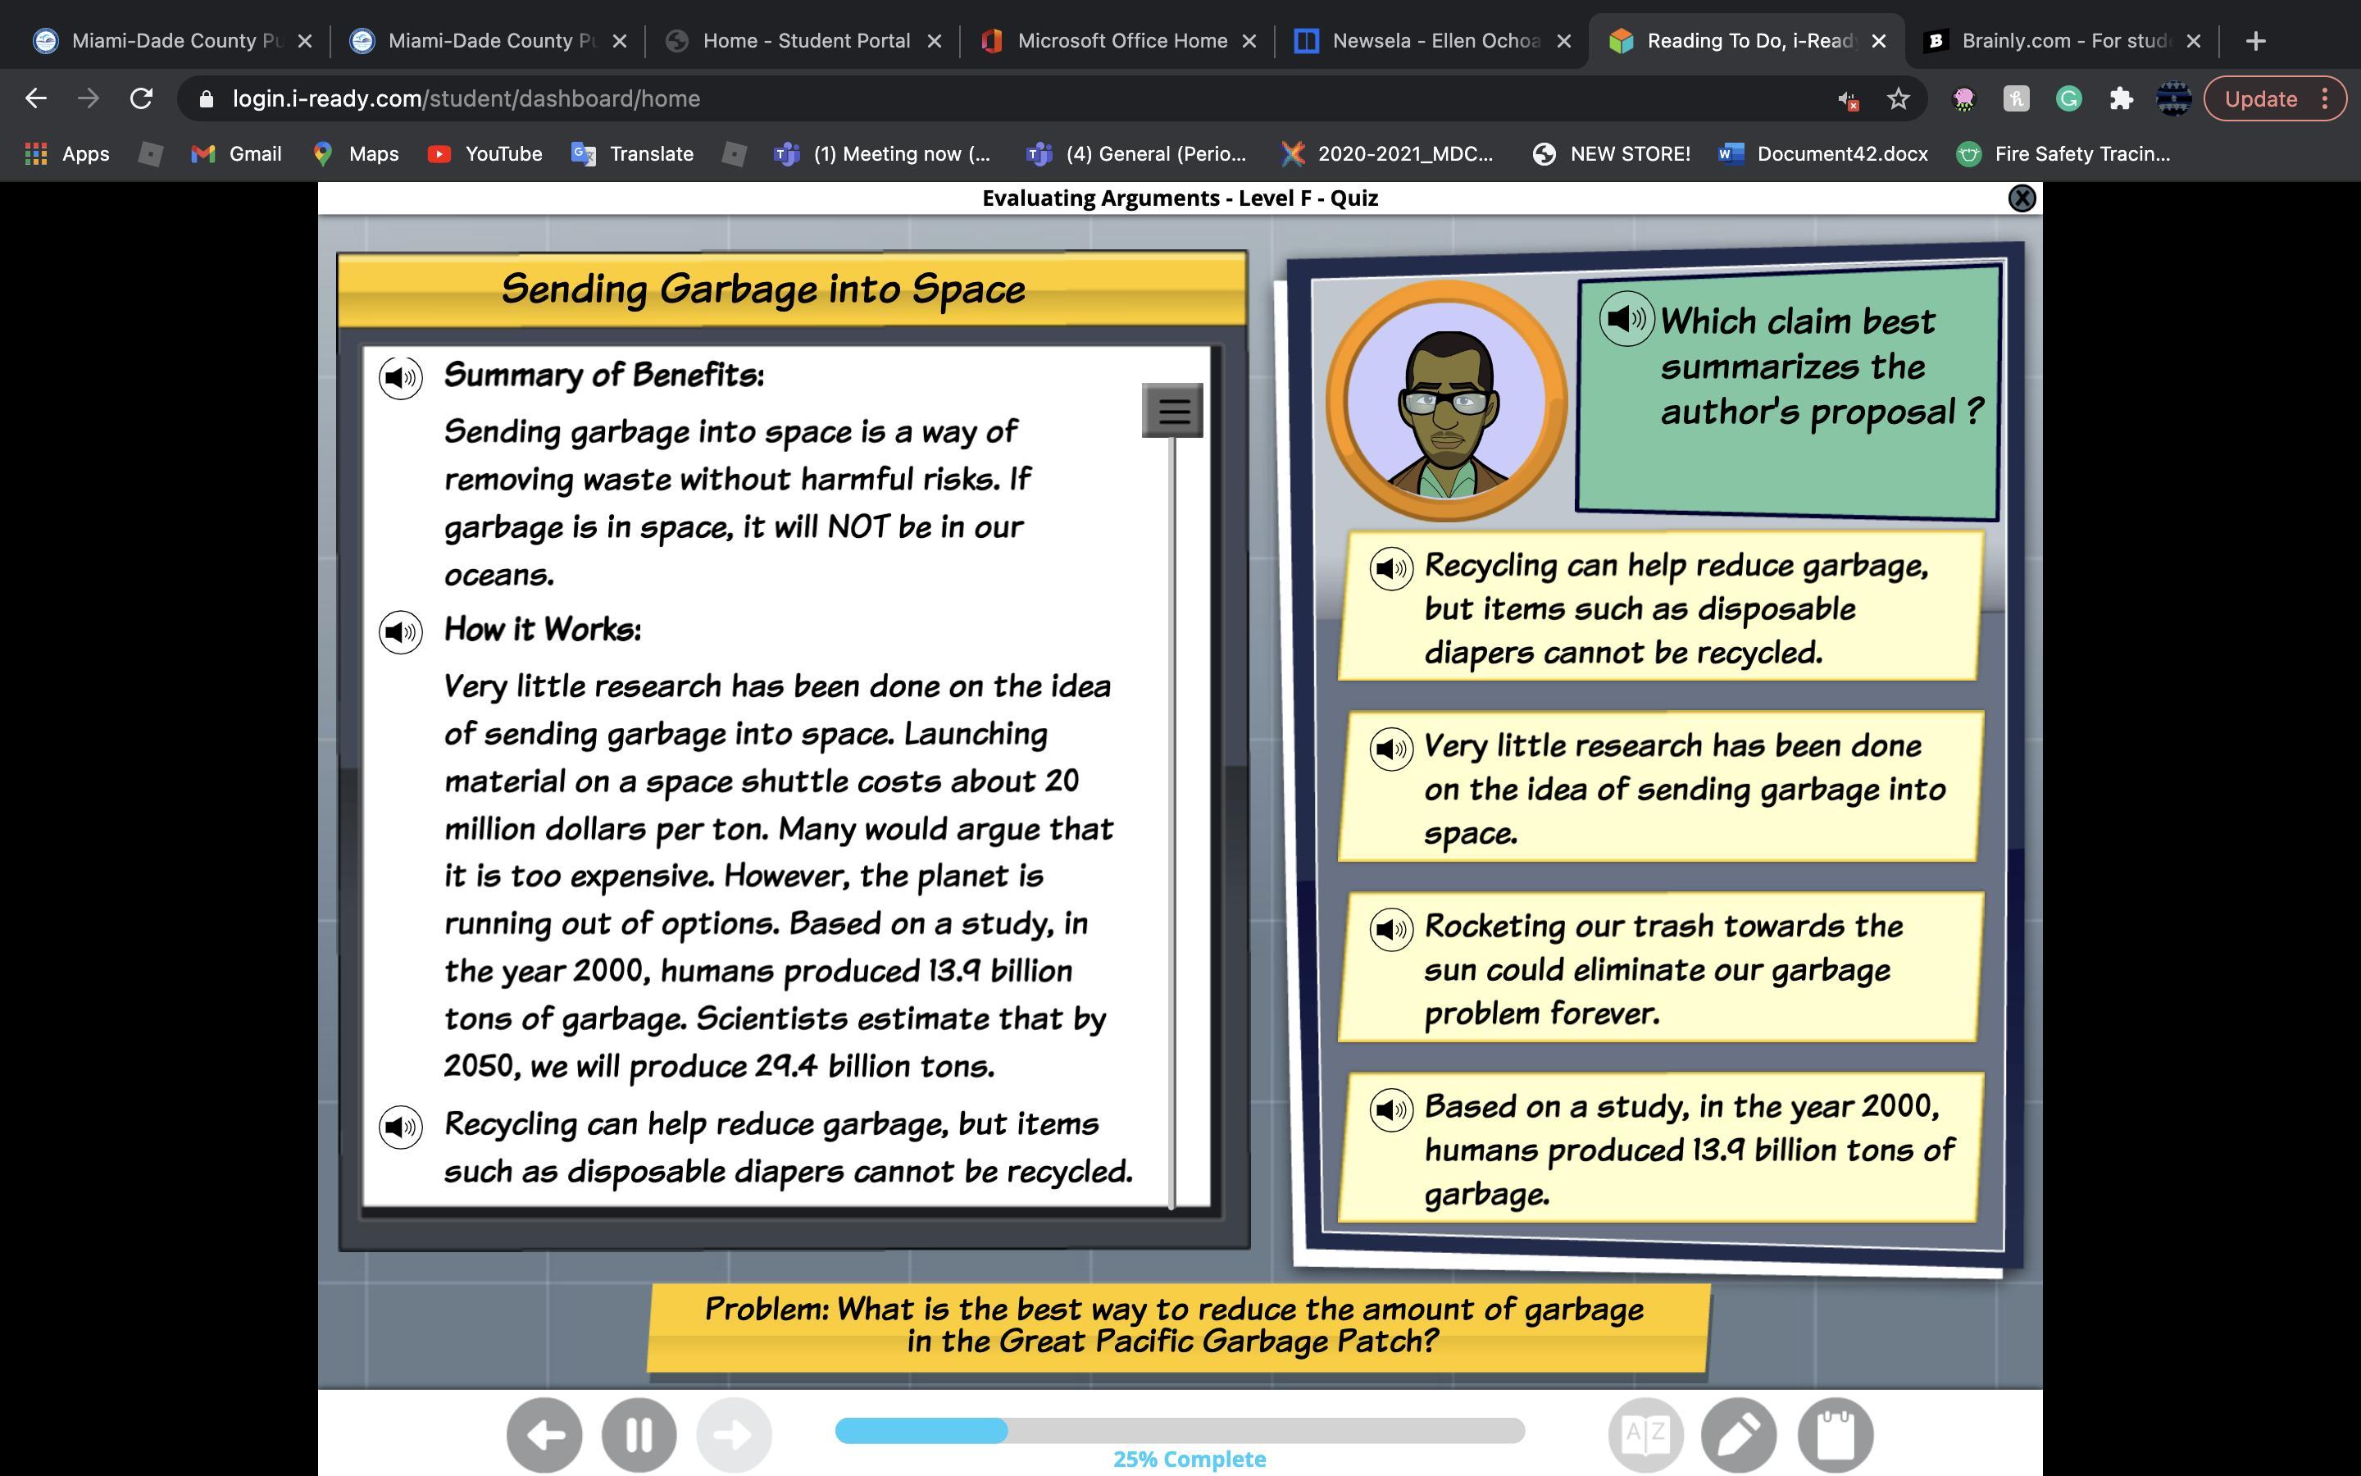
Task: Open the passage menu with three lines
Action: pos(1172,410)
